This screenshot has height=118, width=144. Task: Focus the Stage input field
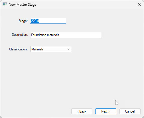(x=48, y=21)
